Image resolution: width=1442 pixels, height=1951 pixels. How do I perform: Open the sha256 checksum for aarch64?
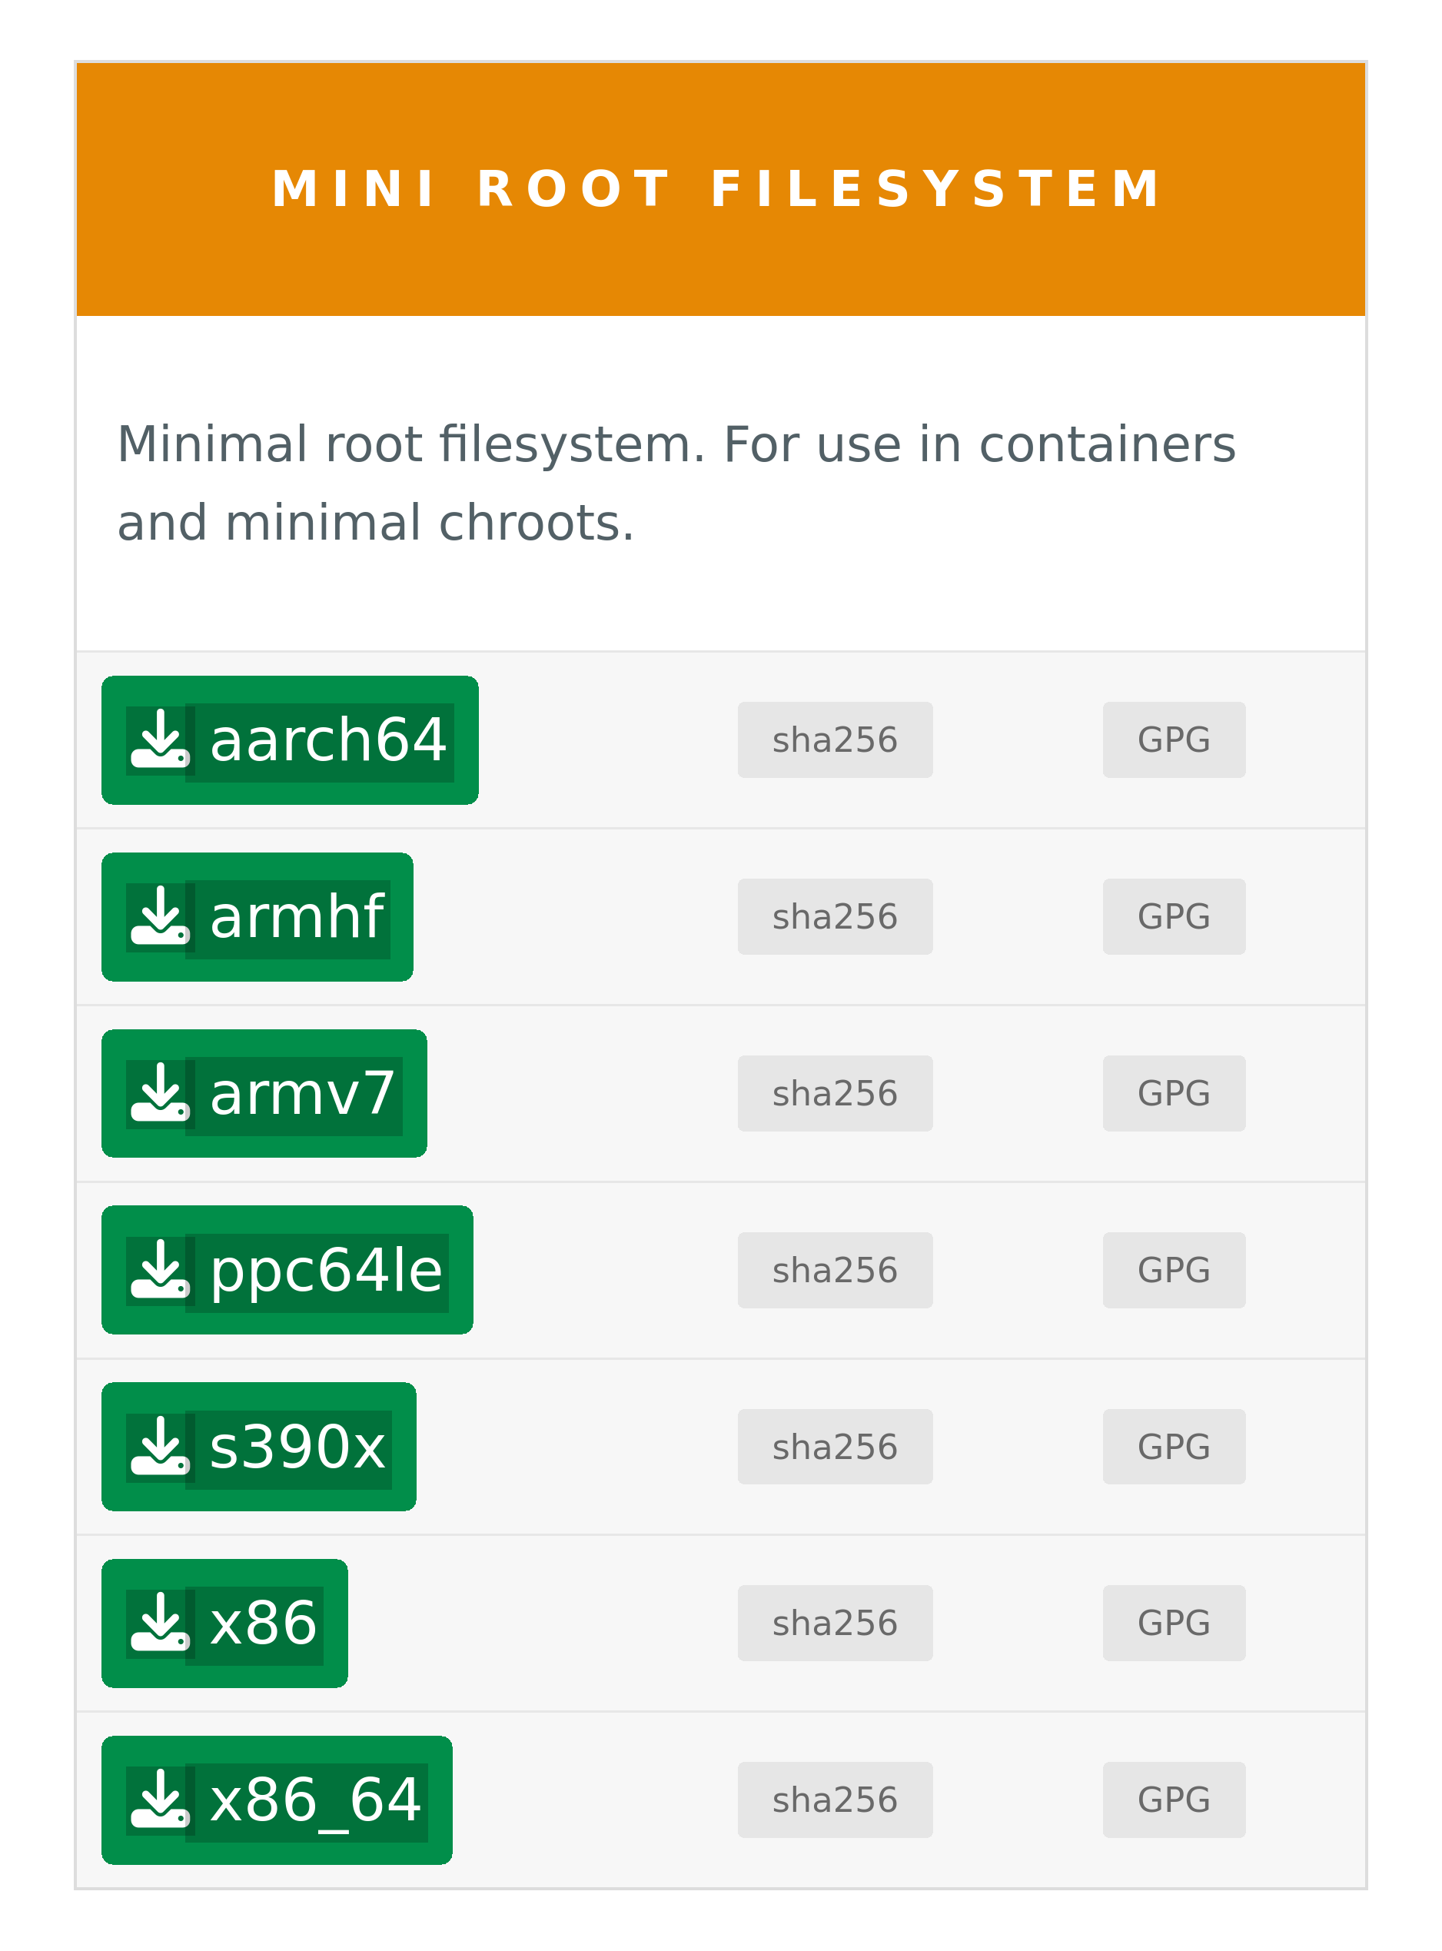pos(835,740)
